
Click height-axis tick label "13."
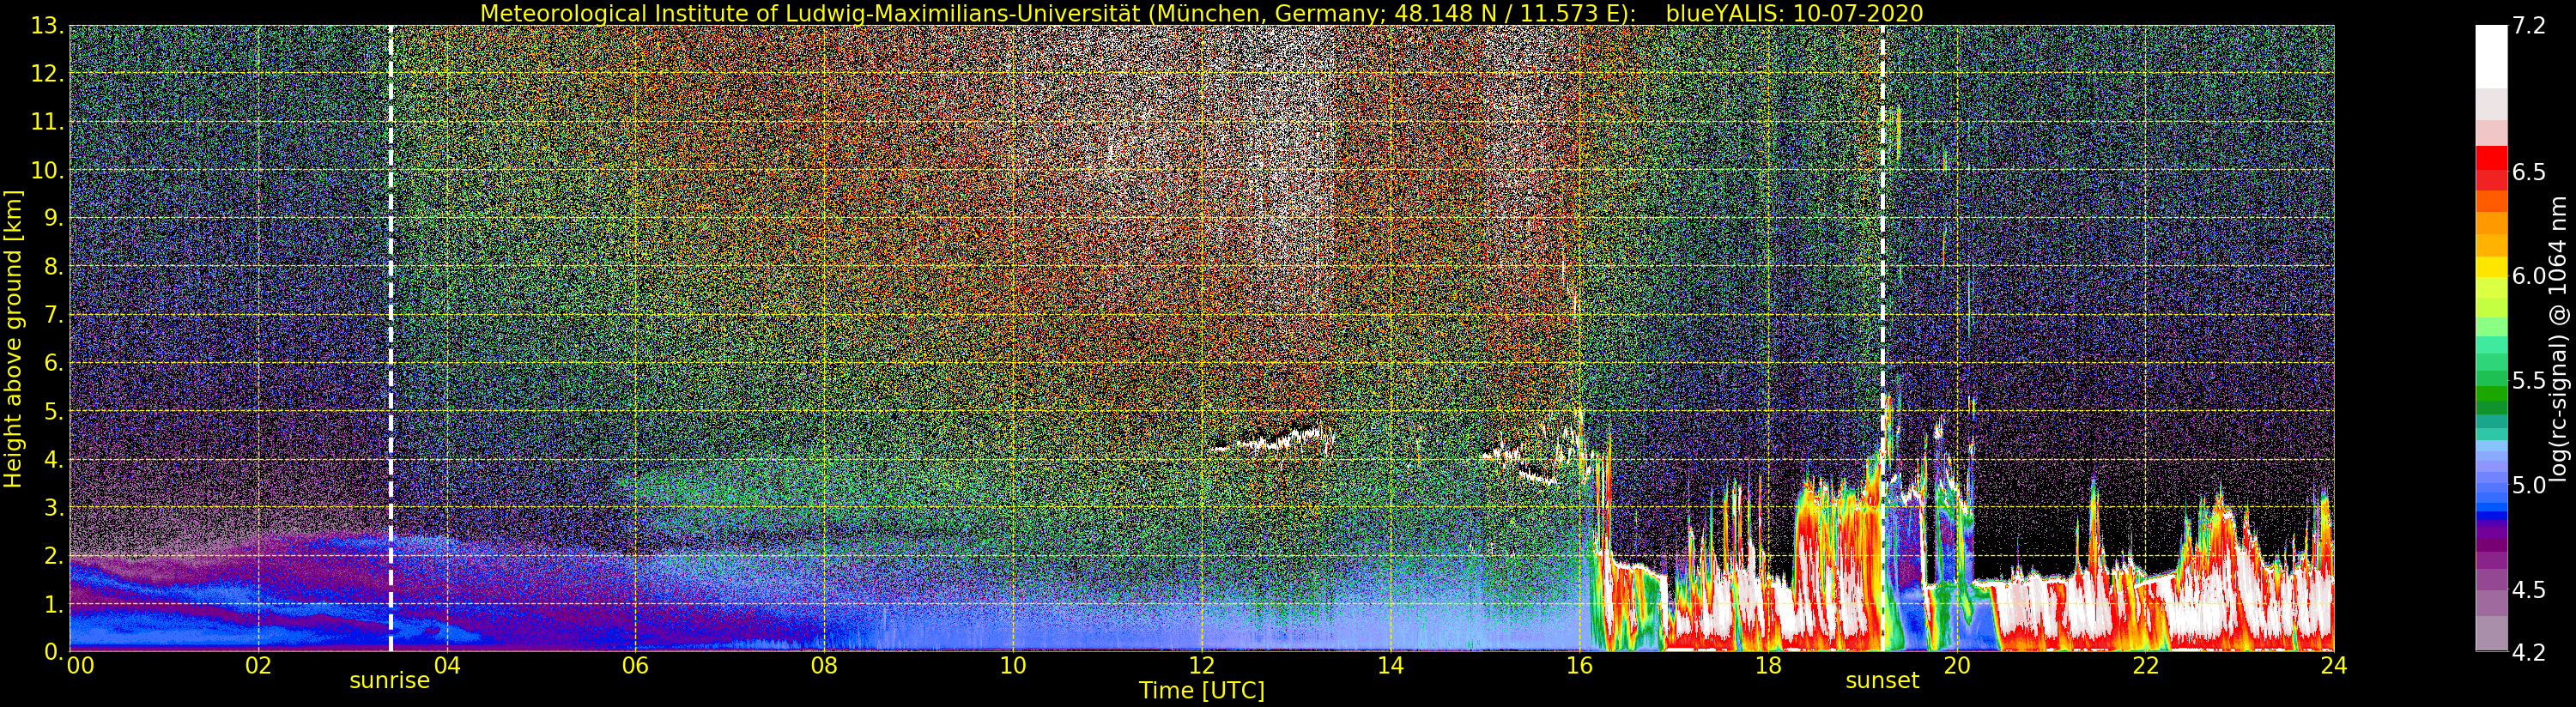click(48, 26)
